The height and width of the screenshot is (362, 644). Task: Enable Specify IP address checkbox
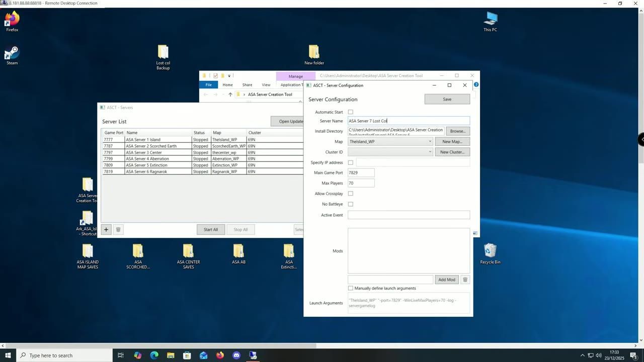(351, 162)
